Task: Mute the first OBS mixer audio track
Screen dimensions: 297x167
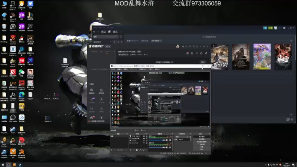Action: point(167,140)
